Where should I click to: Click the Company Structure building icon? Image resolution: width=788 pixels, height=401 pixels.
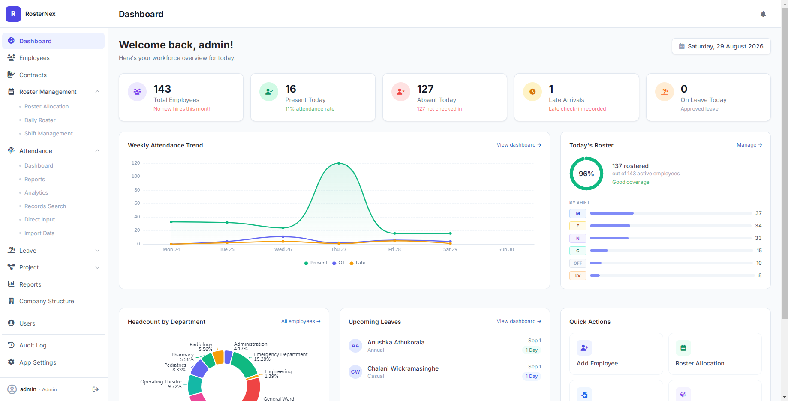coord(11,301)
